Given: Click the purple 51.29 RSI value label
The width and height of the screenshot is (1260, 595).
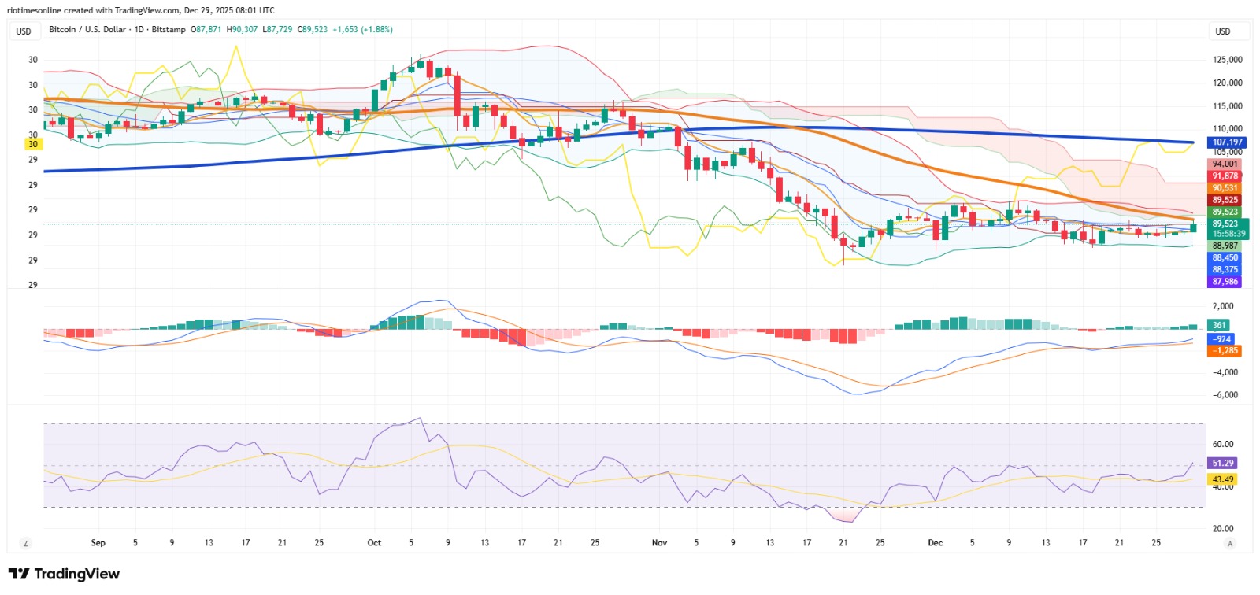Looking at the screenshot, I should pos(1222,464).
